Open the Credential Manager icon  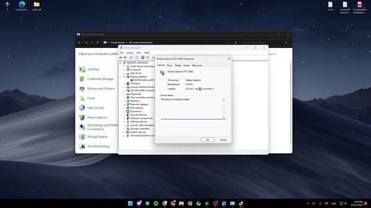click(82, 79)
